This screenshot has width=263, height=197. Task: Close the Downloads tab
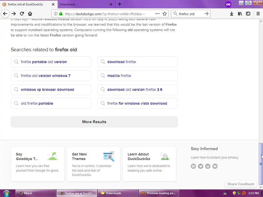pos(111,4)
